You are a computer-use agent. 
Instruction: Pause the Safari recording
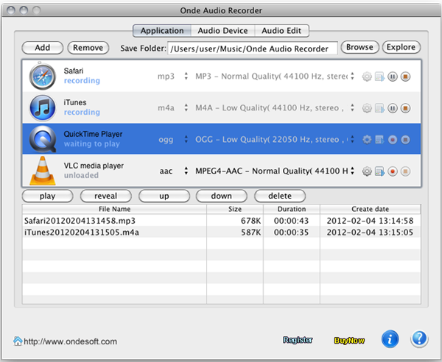point(393,77)
